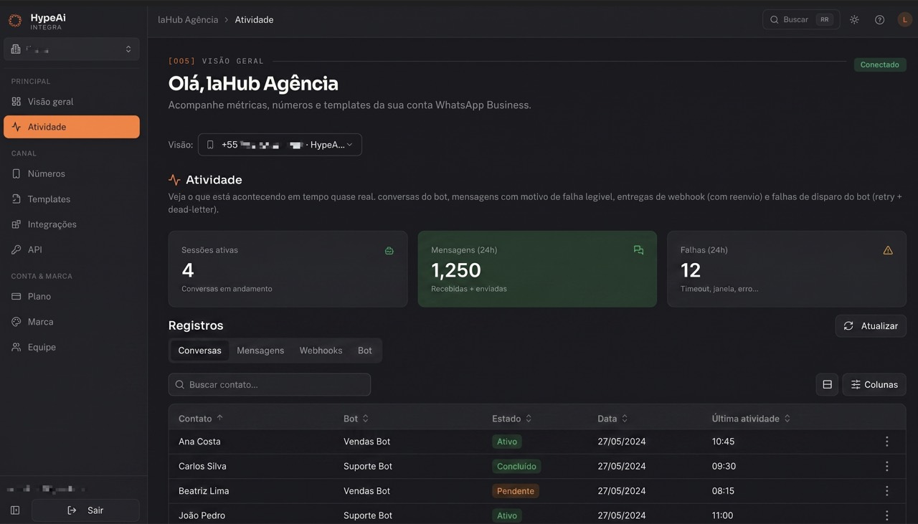Click the sliders icon in Colunas button
The image size is (918, 524).
tap(856, 385)
